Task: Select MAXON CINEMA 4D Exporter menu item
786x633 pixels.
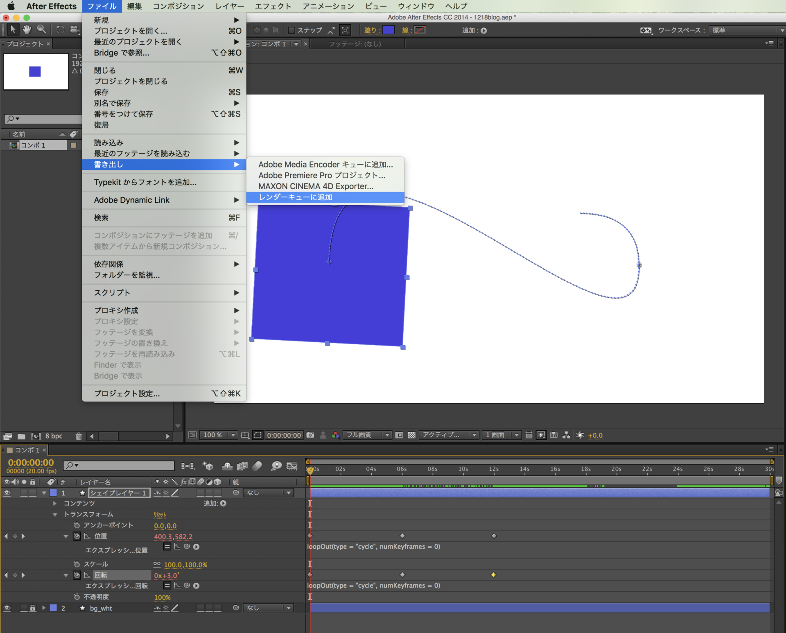Action: pos(325,186)
